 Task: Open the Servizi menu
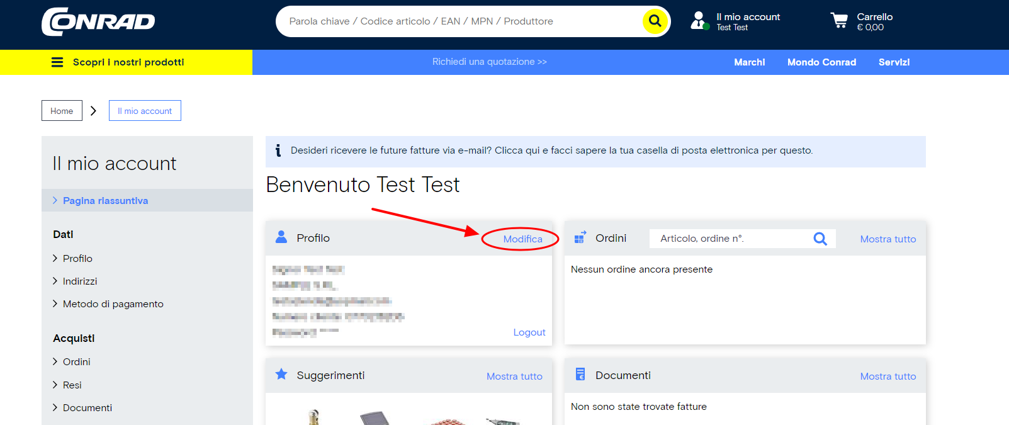coord(894,62)
